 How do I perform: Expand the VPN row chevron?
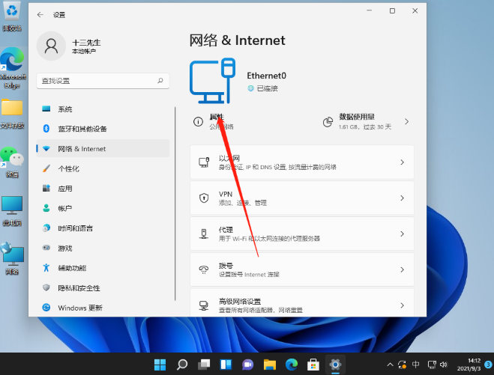click(x=403, y=198)
